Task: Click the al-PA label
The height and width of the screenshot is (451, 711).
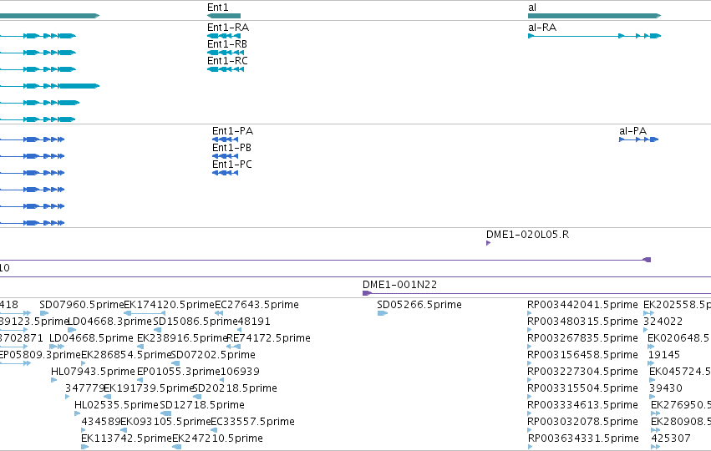Action: 633,131
